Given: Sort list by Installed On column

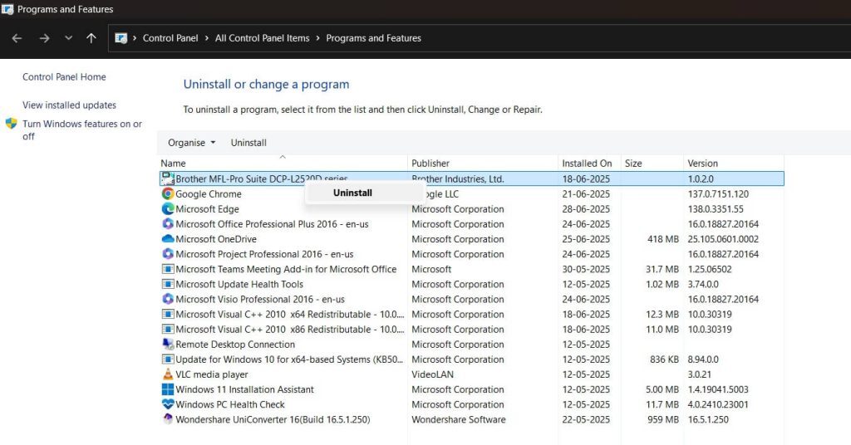Looking at the screenshot, I should (587, 164).
